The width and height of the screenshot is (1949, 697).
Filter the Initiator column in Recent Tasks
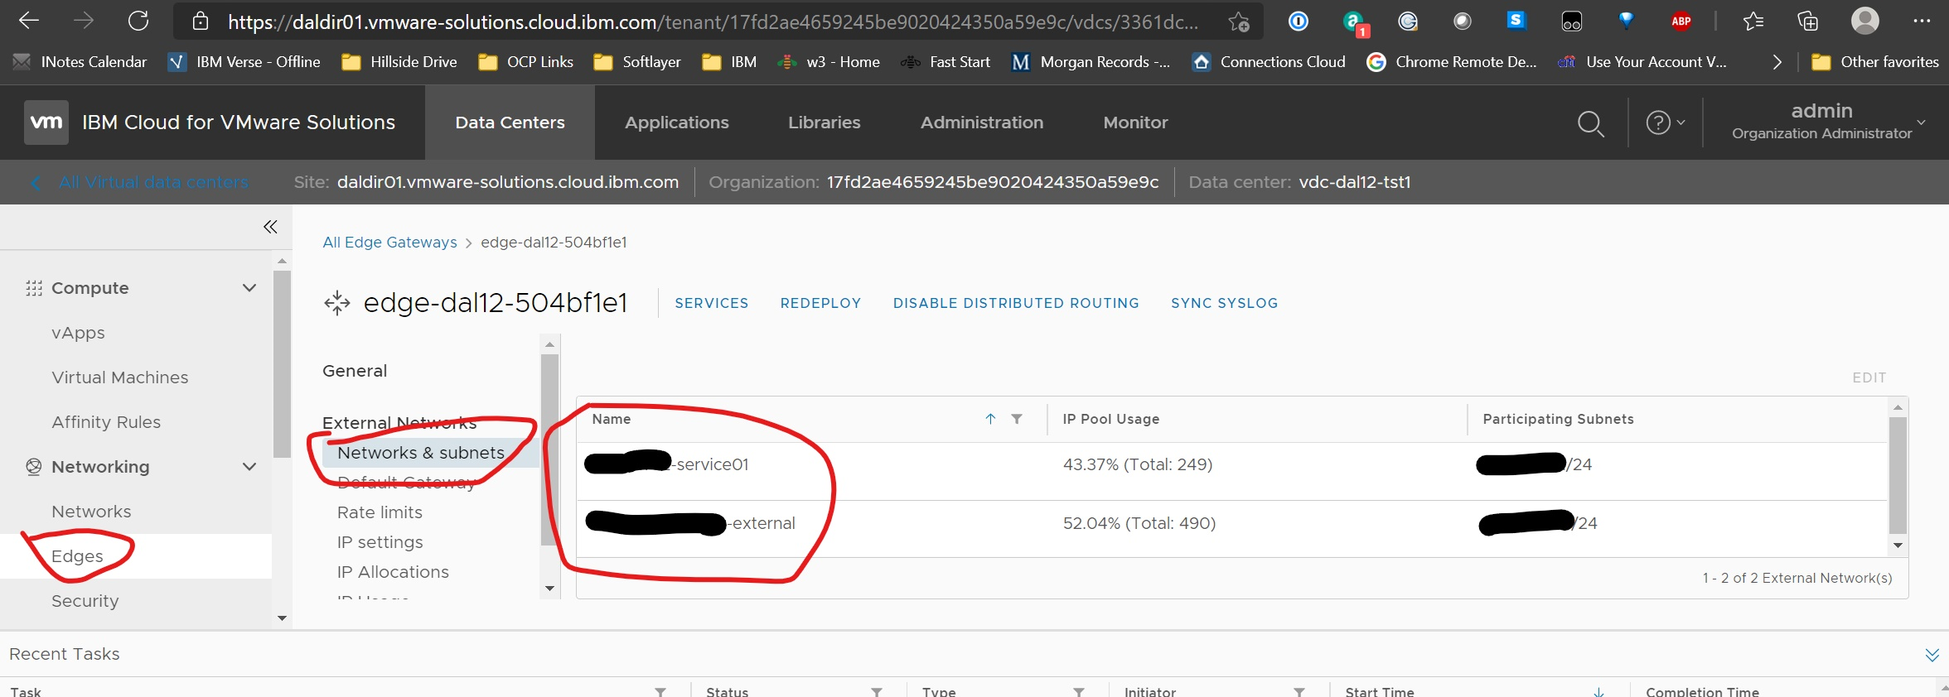(x=1299, y=691)
